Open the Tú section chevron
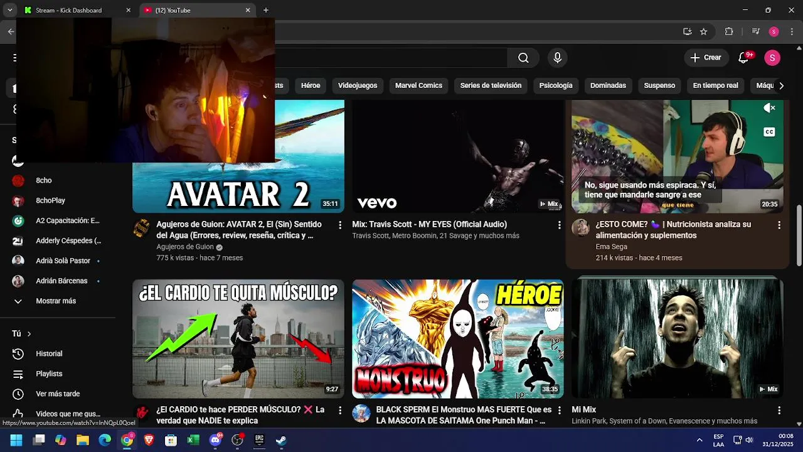 (x=29, y=334)
